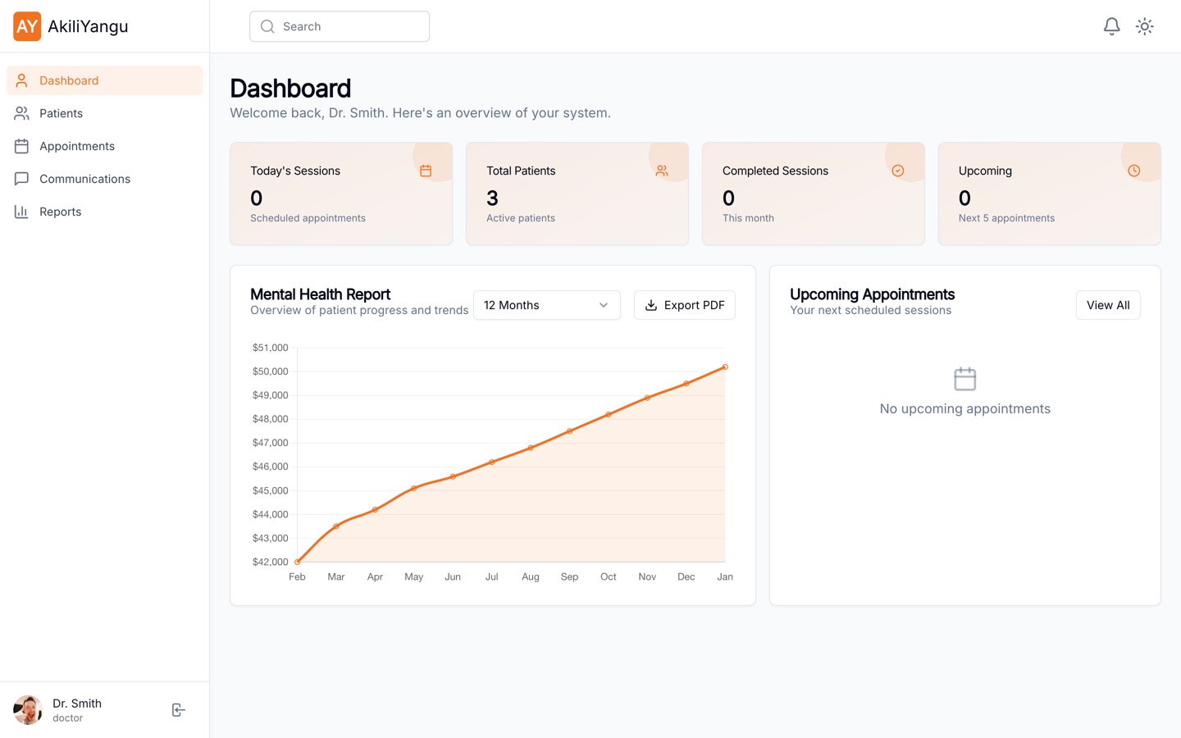This screenshot has width=1181, height=738.
Task: Click the "Aug" month axis label
Action: pos(531,577)
